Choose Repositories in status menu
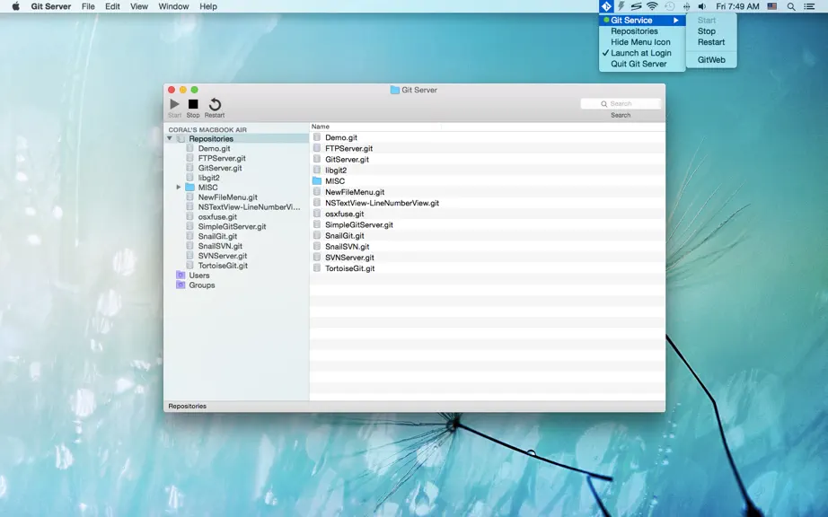The width and height of the screenshot is (828, 517). coord(634,31)
